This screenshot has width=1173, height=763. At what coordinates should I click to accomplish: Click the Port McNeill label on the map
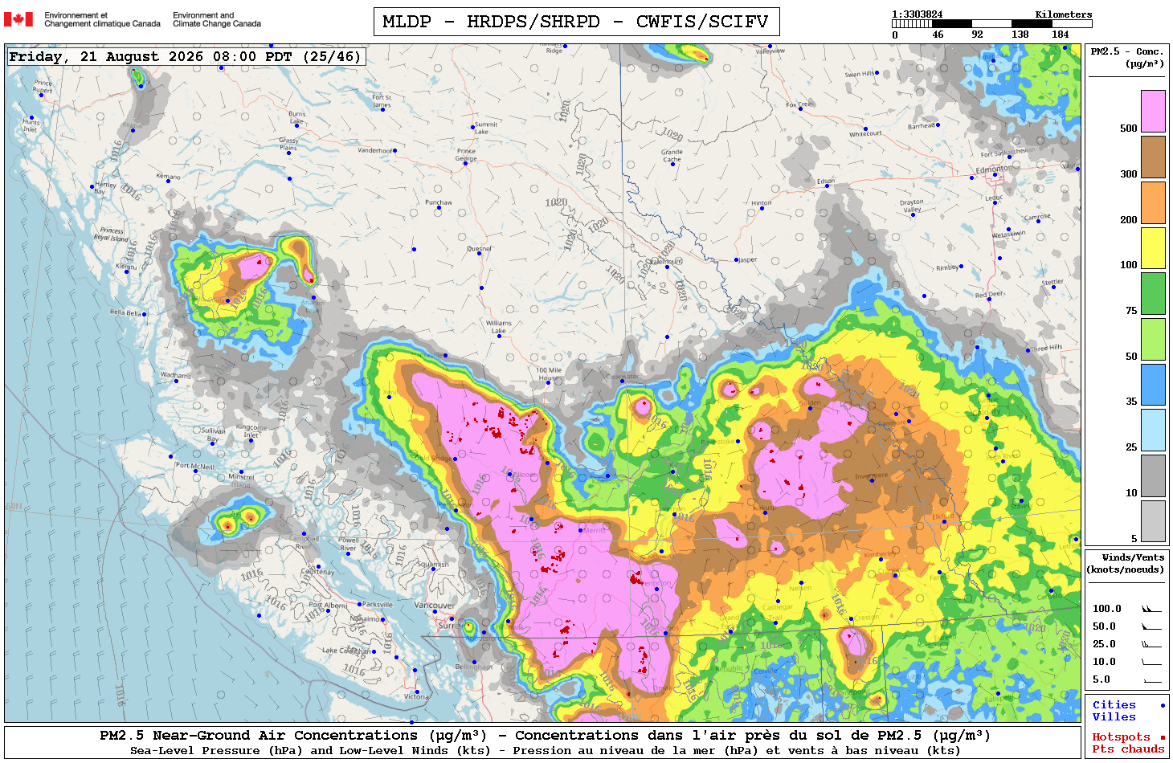coord(195,466)
